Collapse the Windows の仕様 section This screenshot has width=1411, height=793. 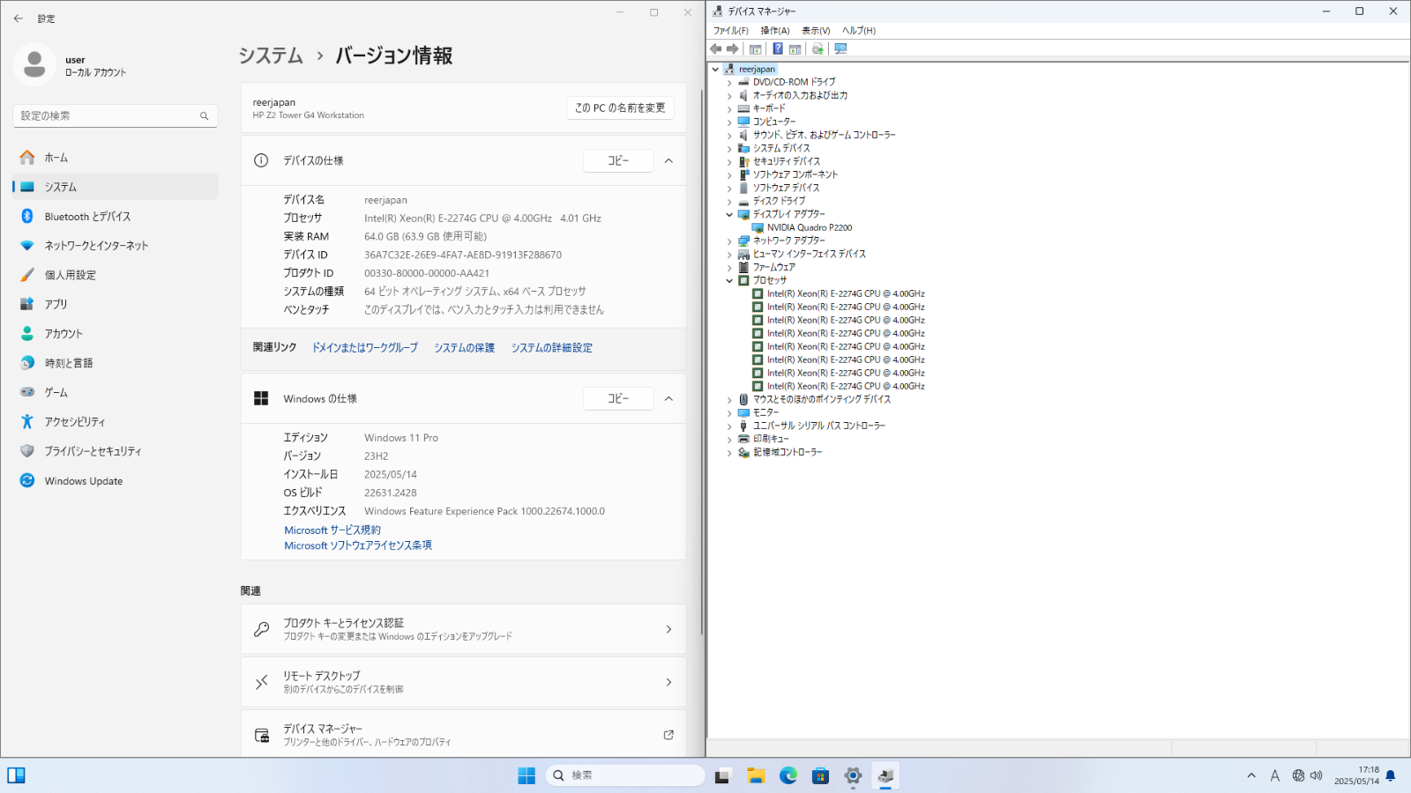coord(668,398)
